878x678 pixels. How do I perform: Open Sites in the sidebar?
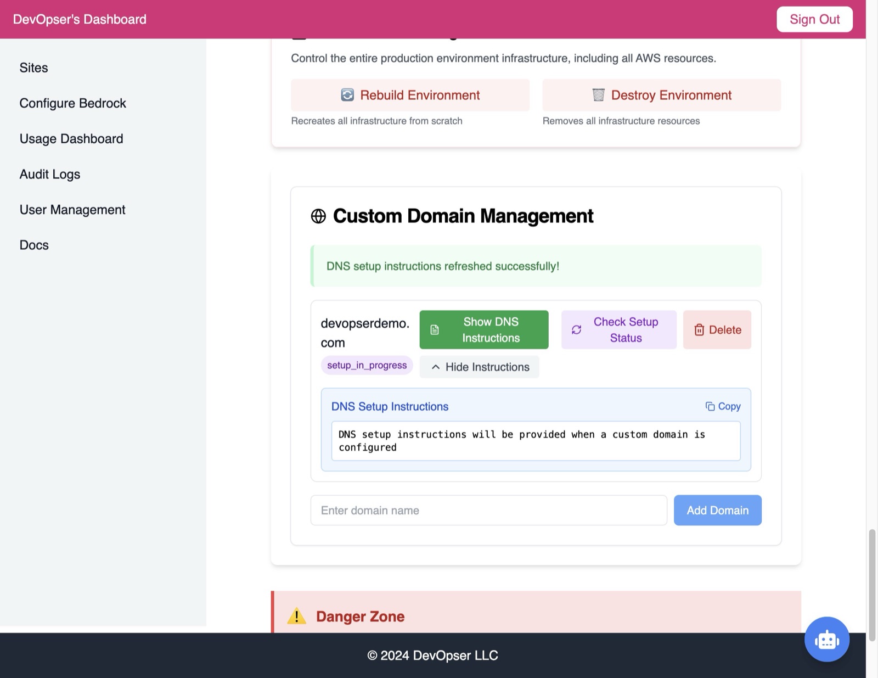pyautogui.click(x=33, y=68)
